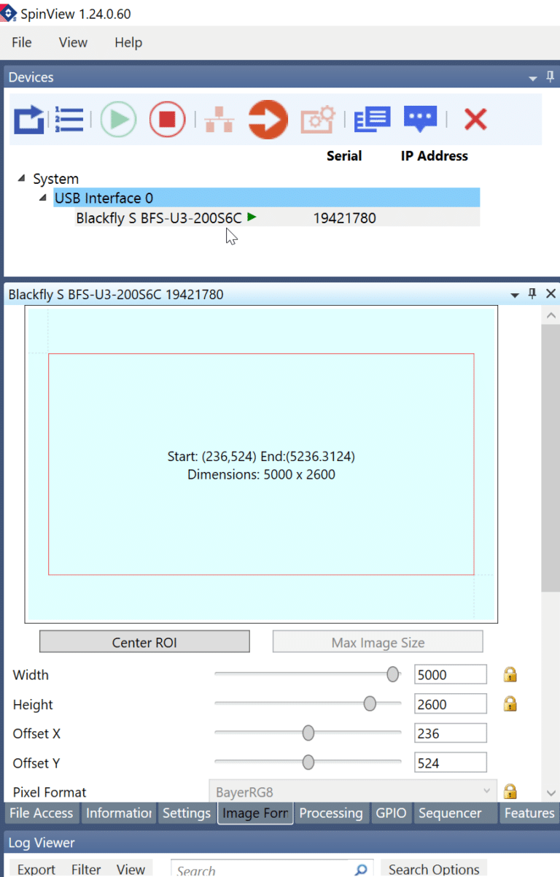Viewport: 560px width, 877px height.
Task: Click the camera settings gear icon
Action: [x=318, y=120]
